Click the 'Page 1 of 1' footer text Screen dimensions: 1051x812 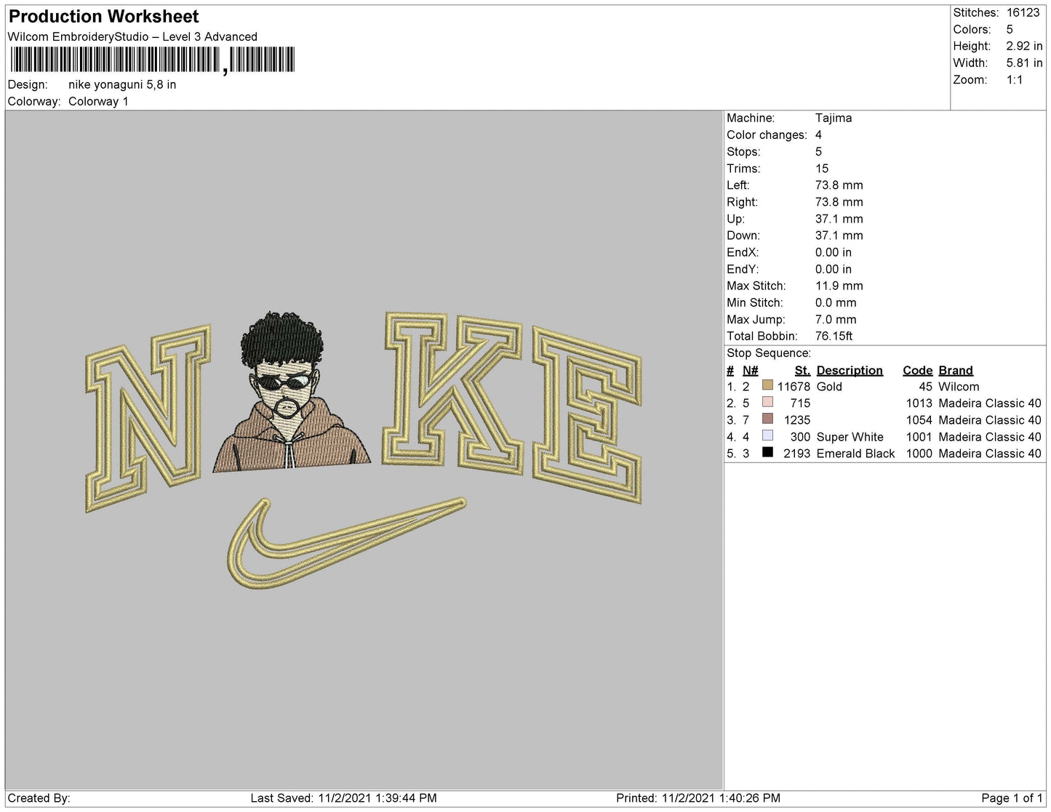coord(1012,798)
